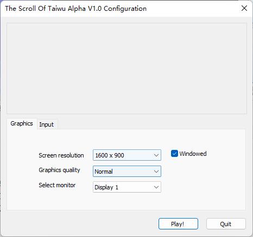The width and height of the screenshot is (253, 237).
Task: Start the game with the Play! button
Action: click(178, 224)
